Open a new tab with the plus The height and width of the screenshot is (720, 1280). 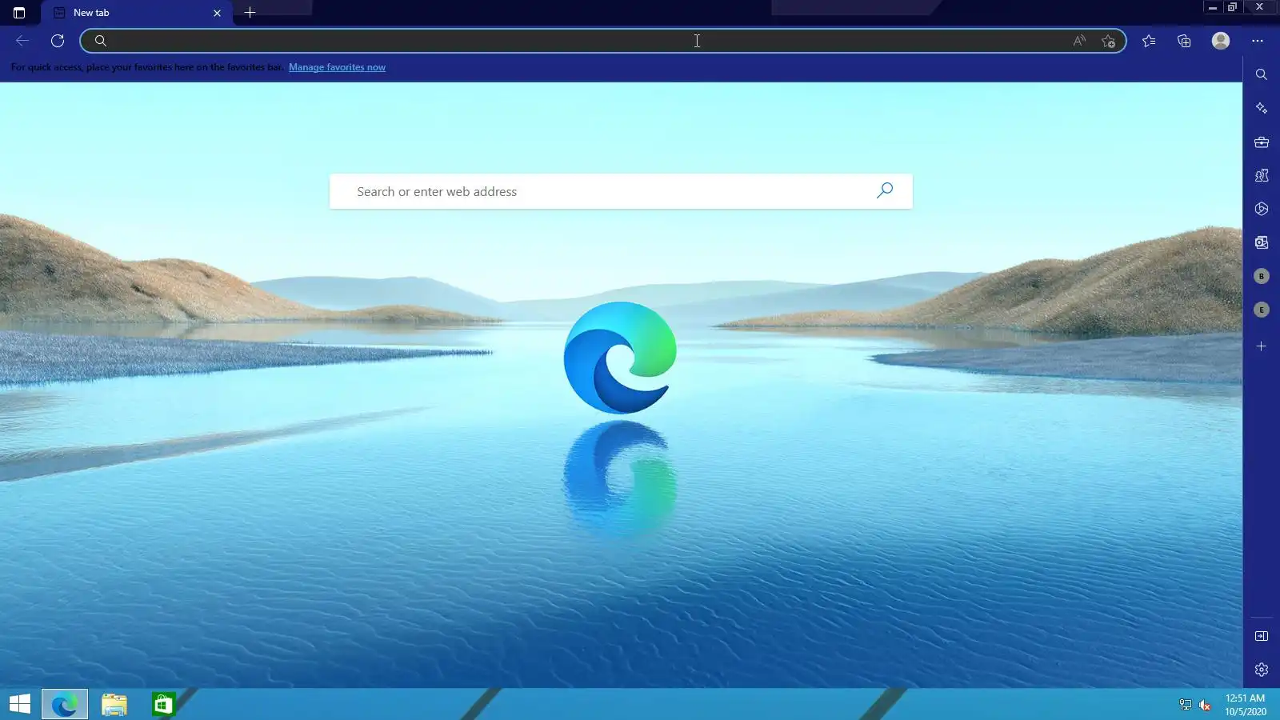250,12
